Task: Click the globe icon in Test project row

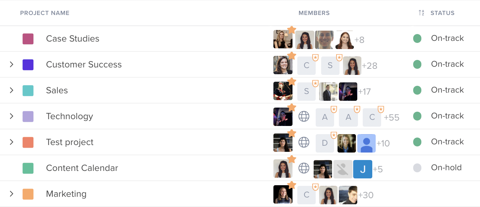Action: click(304, 142)
